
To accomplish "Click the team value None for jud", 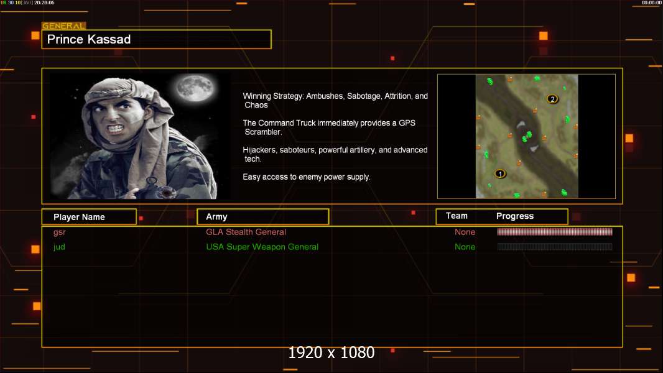I will (465, 247).
